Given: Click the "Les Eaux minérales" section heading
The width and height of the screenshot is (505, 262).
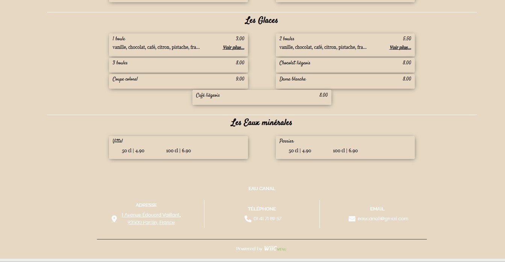Looking at the screenshot, I should [x=262, y=123].
